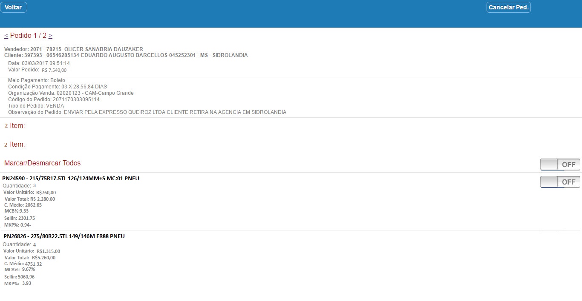The height and width of the screenshot is (301, 582).
Task: Select the PN26826 275/80R22.5TL product title
Action: pos(64,236)
